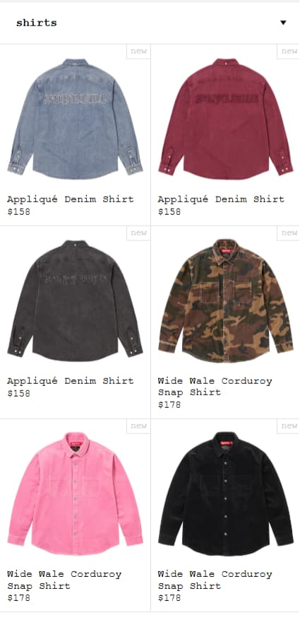Open the blue Appliqué Denim Shirt image
The width and height of the screenshot is (300, 637).
75,119
